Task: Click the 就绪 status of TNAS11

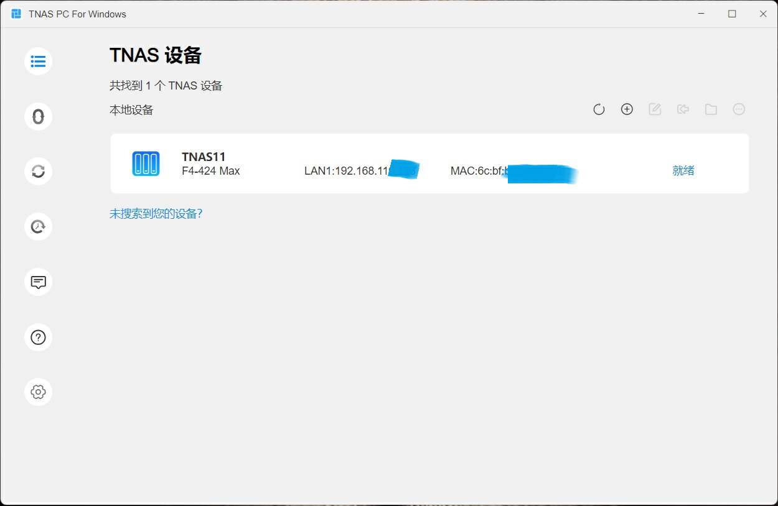Action: point(683,171)
